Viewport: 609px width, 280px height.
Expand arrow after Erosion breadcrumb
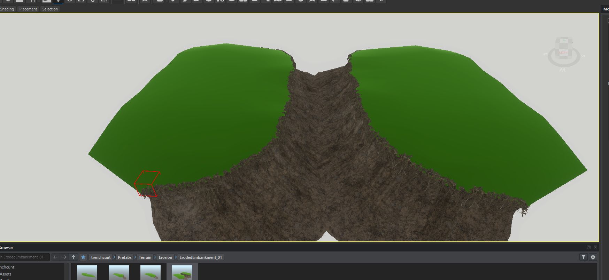click(x=176, y=257)
